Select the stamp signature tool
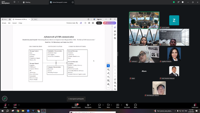Viewport: 200px width, 113px height. (108, 84)
